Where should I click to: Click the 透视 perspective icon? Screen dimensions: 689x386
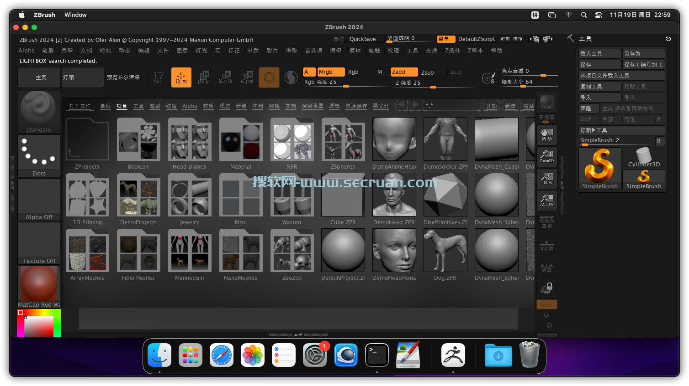[x=547, y=222]
